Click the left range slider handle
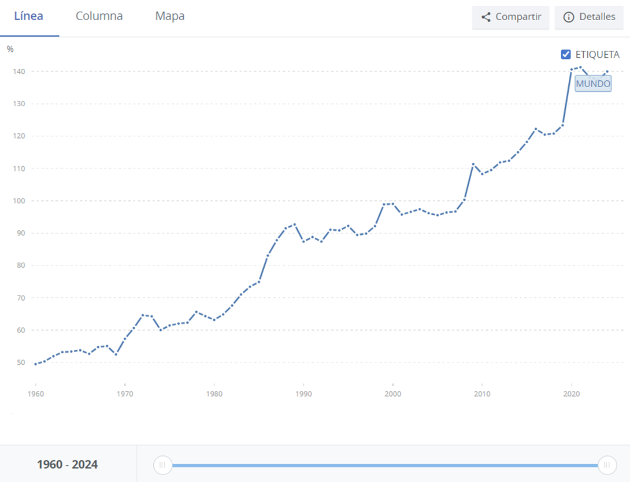The image size is (630, 482). pyautogui.click(x=162, y=465)
